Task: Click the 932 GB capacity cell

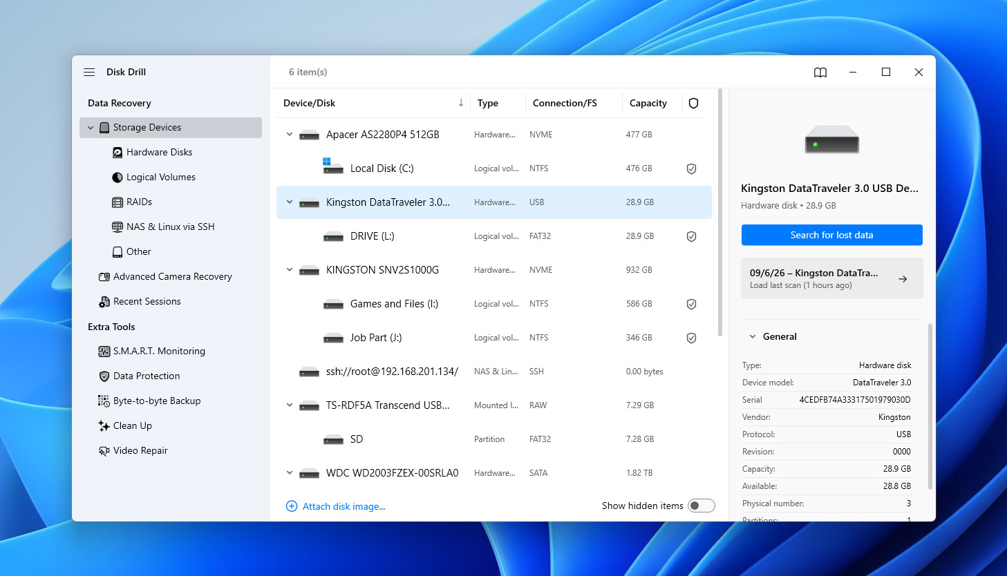Action: pos(639,270)
